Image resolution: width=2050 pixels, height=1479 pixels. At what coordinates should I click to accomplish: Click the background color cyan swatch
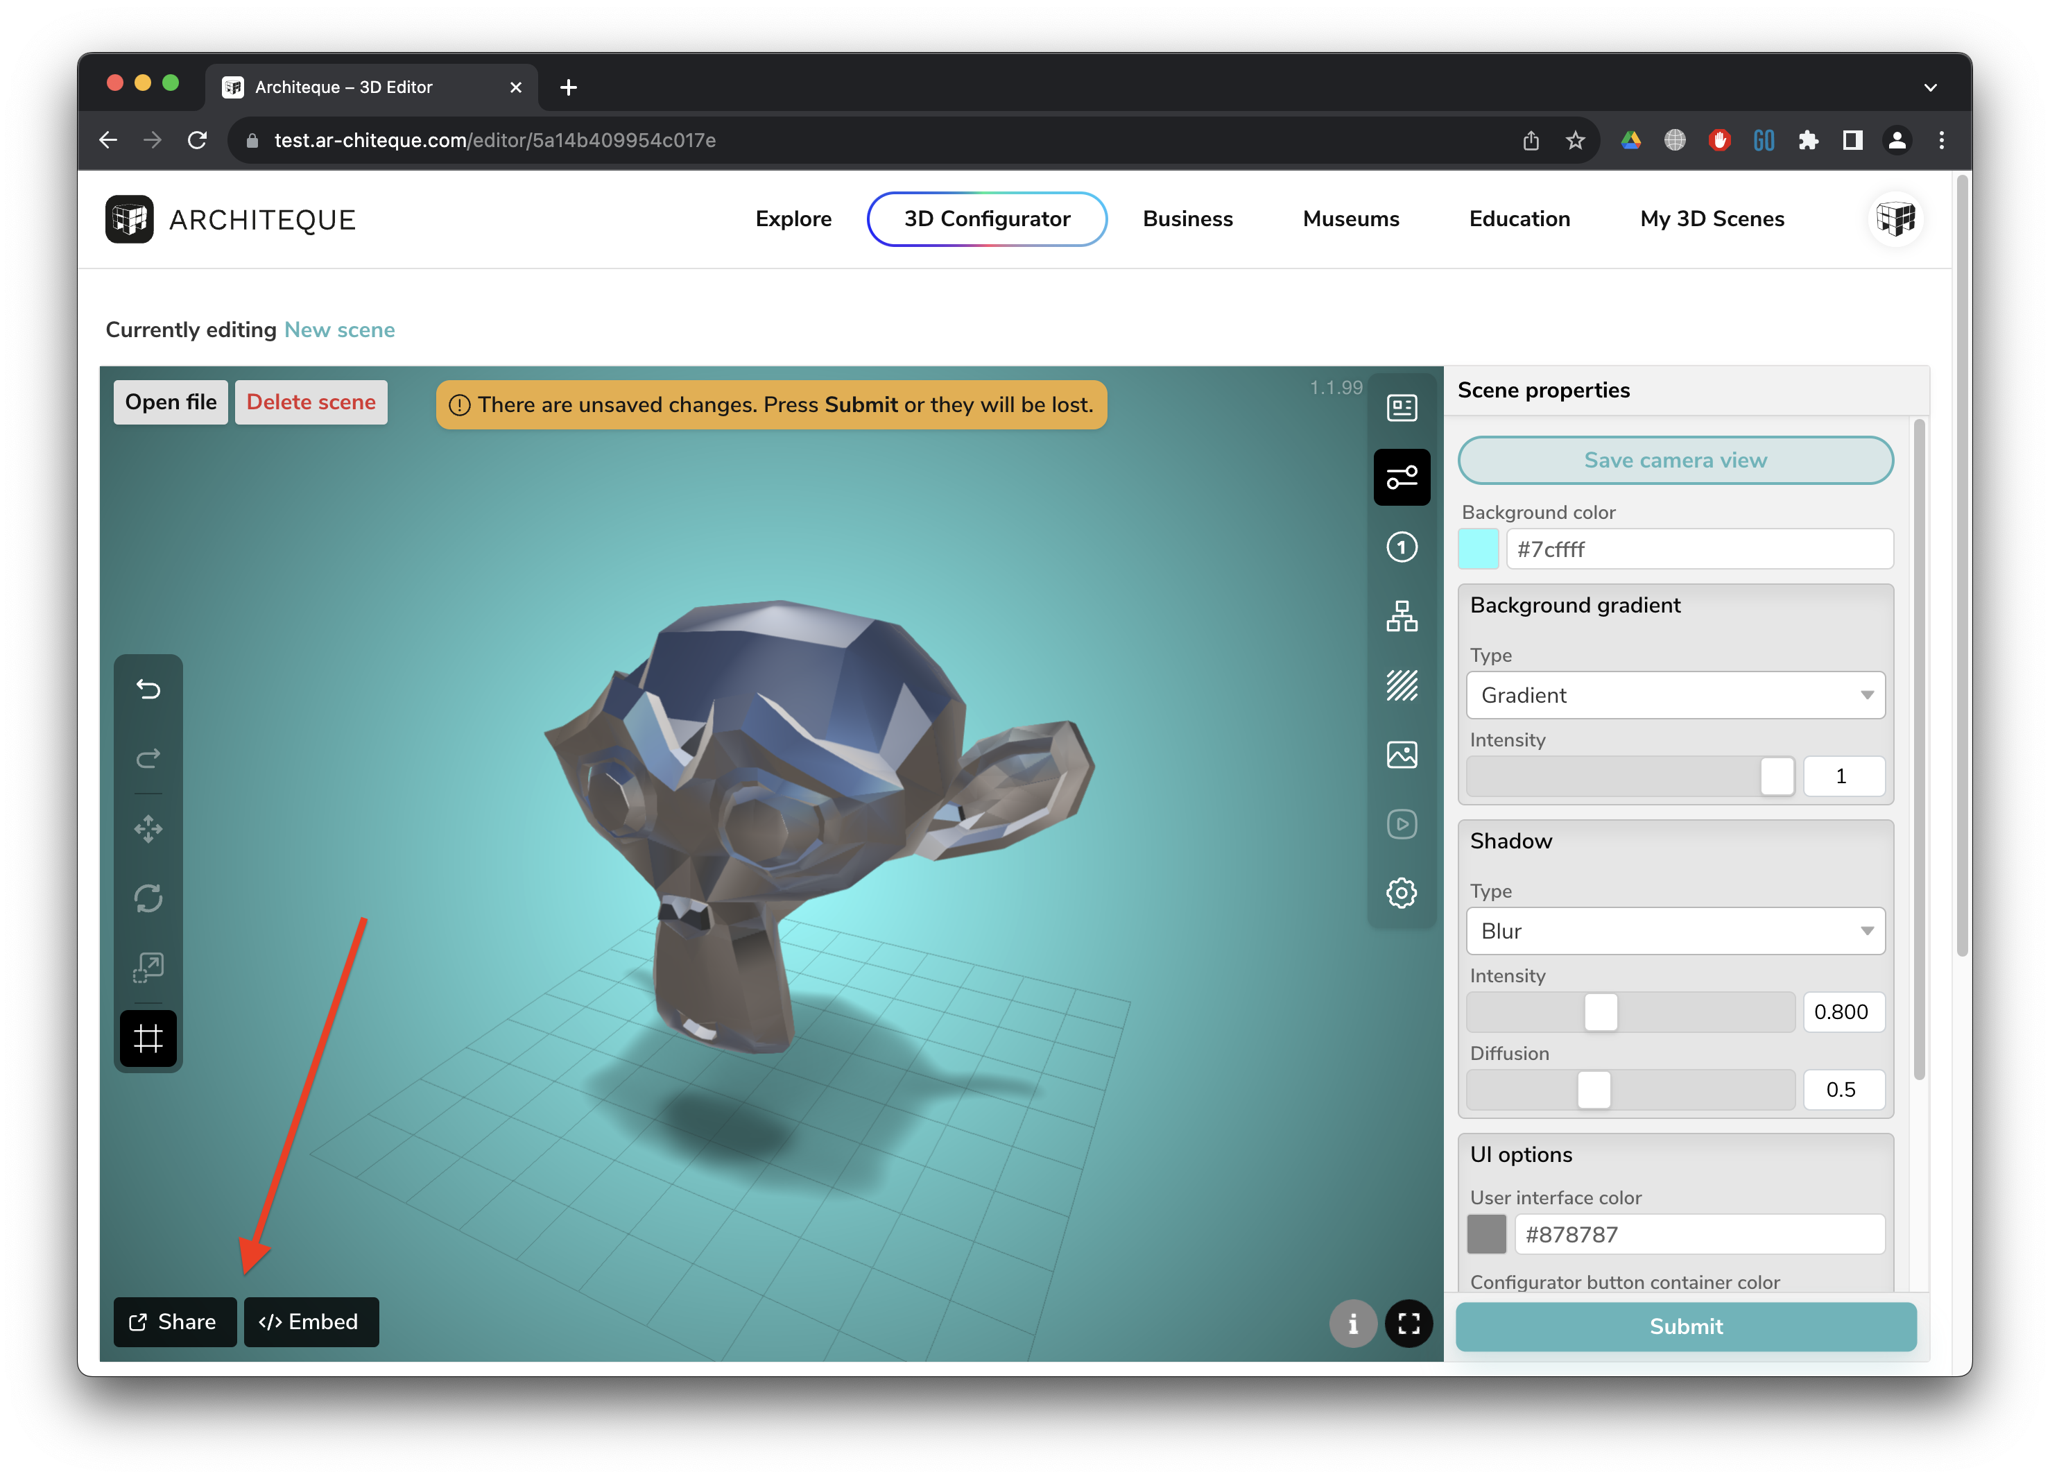click(1478, 549)
